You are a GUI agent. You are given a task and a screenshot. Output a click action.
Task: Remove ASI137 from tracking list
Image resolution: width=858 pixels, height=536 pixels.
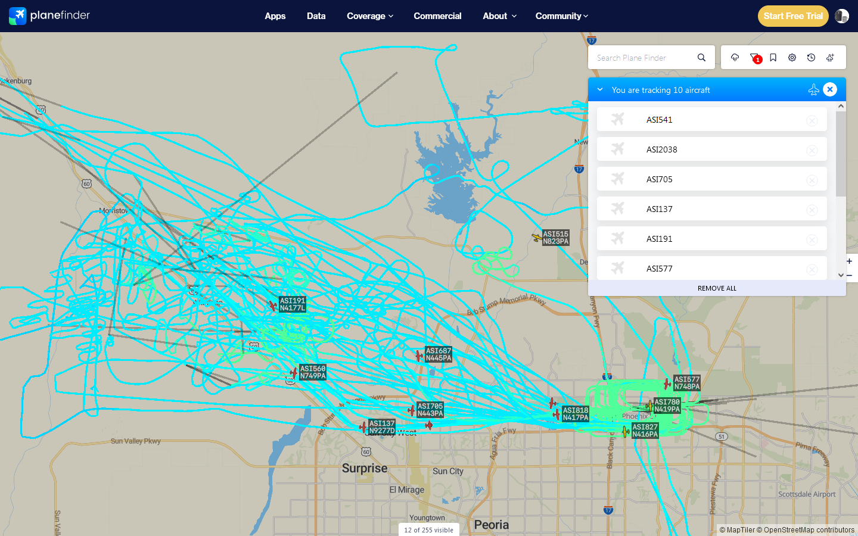click(x=812, y=210)
